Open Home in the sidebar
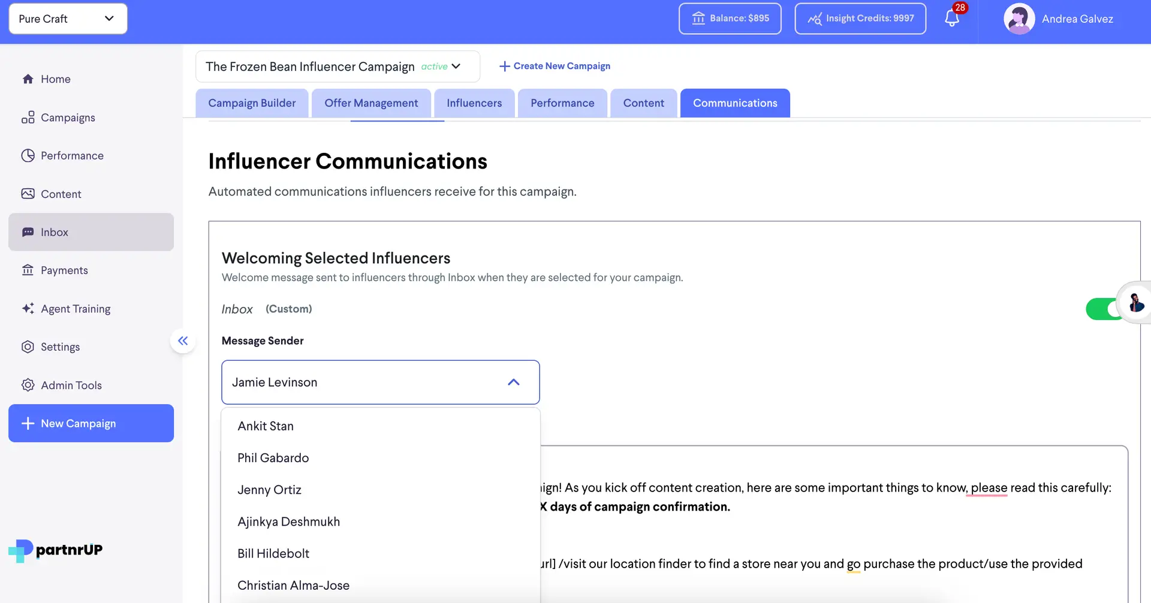 click(x=91, y=79)
